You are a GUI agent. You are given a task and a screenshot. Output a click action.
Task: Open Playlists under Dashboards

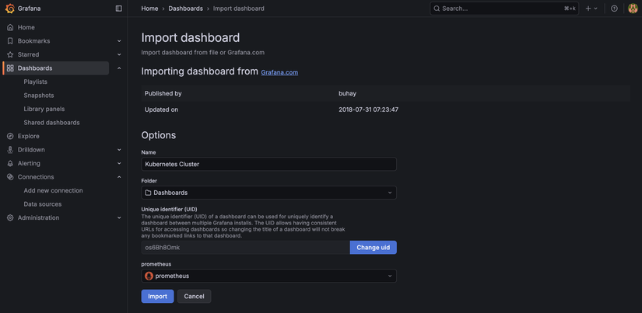click(35, 82)
